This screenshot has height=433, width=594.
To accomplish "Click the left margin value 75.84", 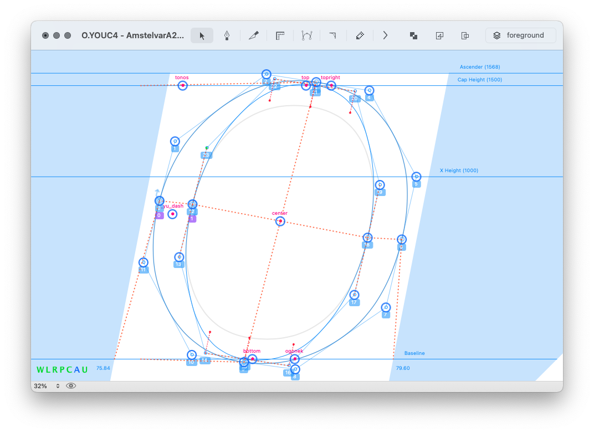I will click(x=103, y=368).
